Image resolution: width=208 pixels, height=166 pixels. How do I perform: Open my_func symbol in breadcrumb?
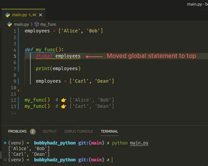coord(48,24)
